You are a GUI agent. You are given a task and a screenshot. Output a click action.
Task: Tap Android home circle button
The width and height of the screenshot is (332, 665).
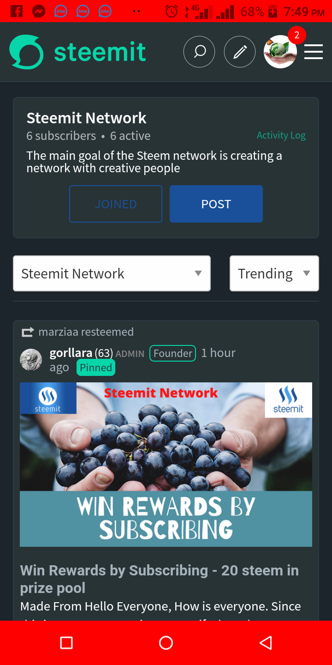point(166,643)
